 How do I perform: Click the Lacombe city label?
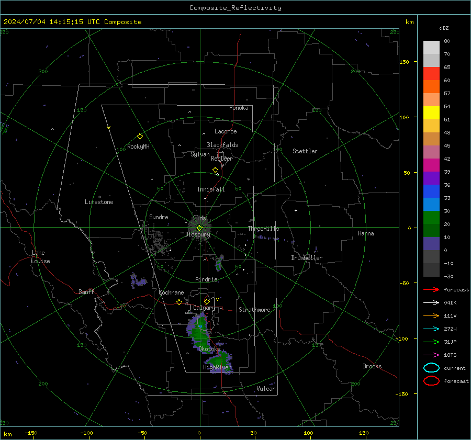(226, 131)
